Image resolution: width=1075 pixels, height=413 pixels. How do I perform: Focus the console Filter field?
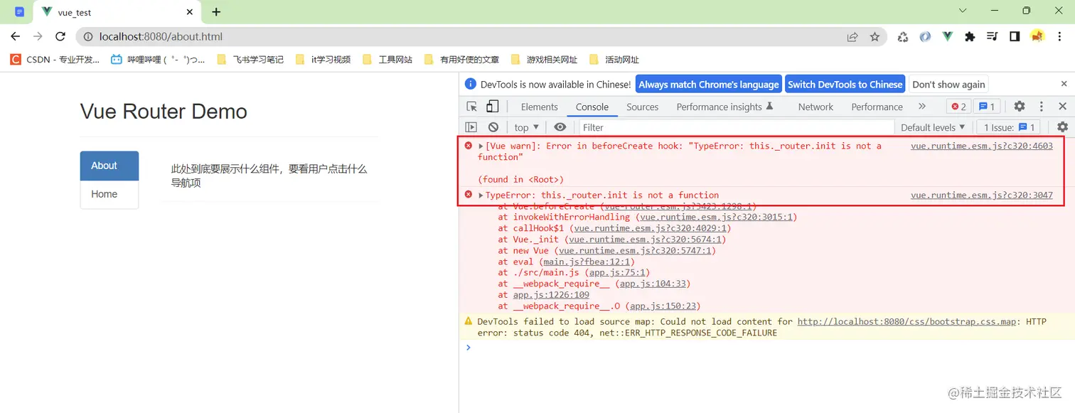736,127
